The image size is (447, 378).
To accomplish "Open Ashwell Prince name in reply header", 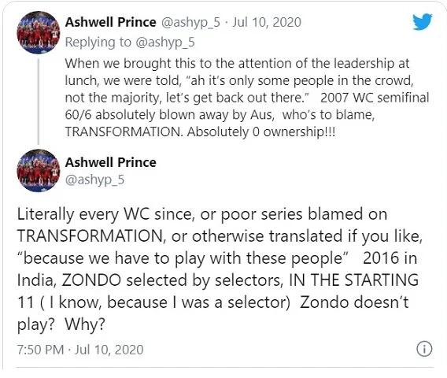I will point(111,22).
